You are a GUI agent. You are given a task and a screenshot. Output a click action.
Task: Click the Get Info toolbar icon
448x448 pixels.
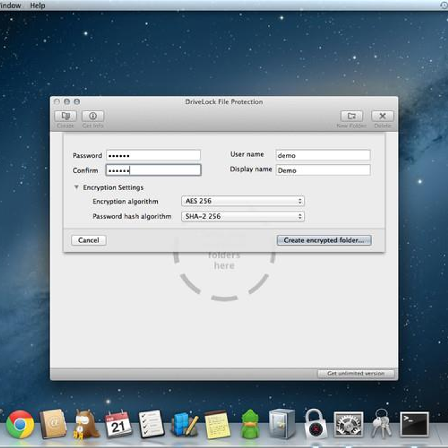pos(93,116)
